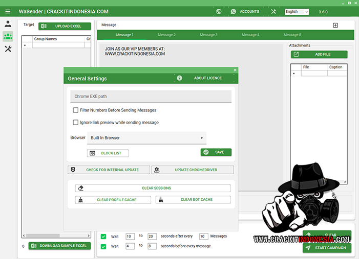Enable Filter Numbers Before Sending Messages

76,110
